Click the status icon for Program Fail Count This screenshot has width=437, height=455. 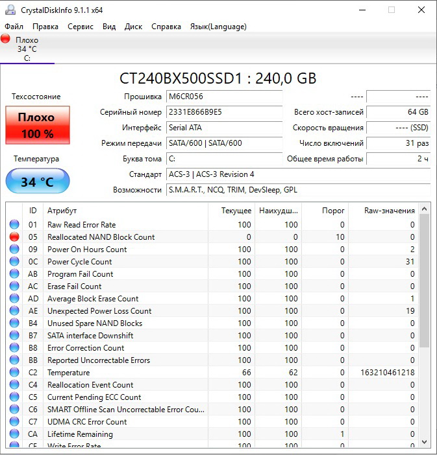pyautogui.click(x=14, y=274)
